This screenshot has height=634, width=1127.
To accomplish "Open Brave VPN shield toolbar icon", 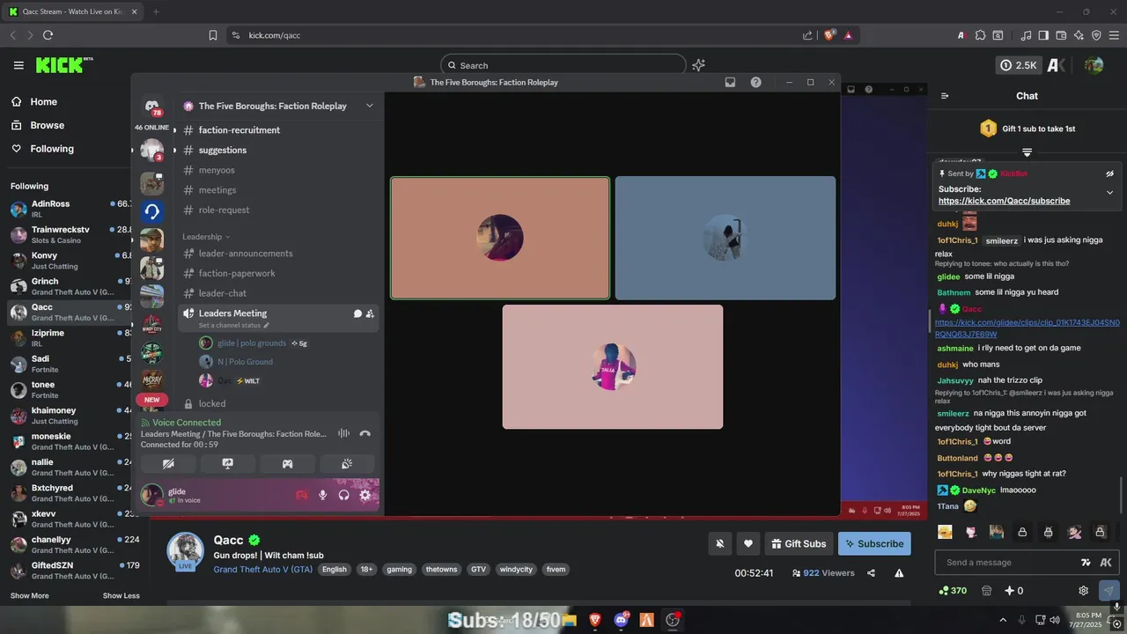I will pos(1096,35).
